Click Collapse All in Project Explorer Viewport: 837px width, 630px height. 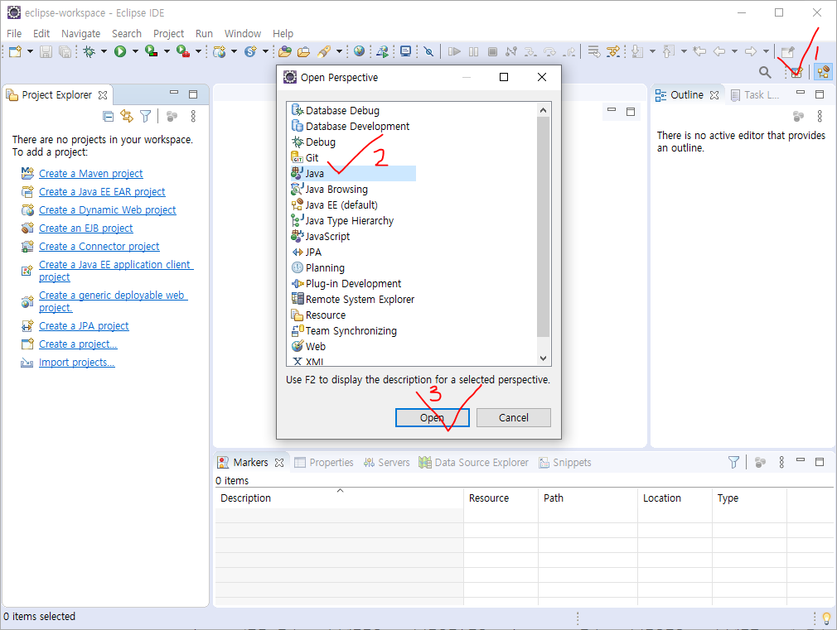point(108,116)
